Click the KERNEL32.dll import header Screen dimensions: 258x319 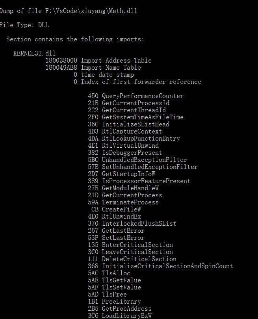35,54
